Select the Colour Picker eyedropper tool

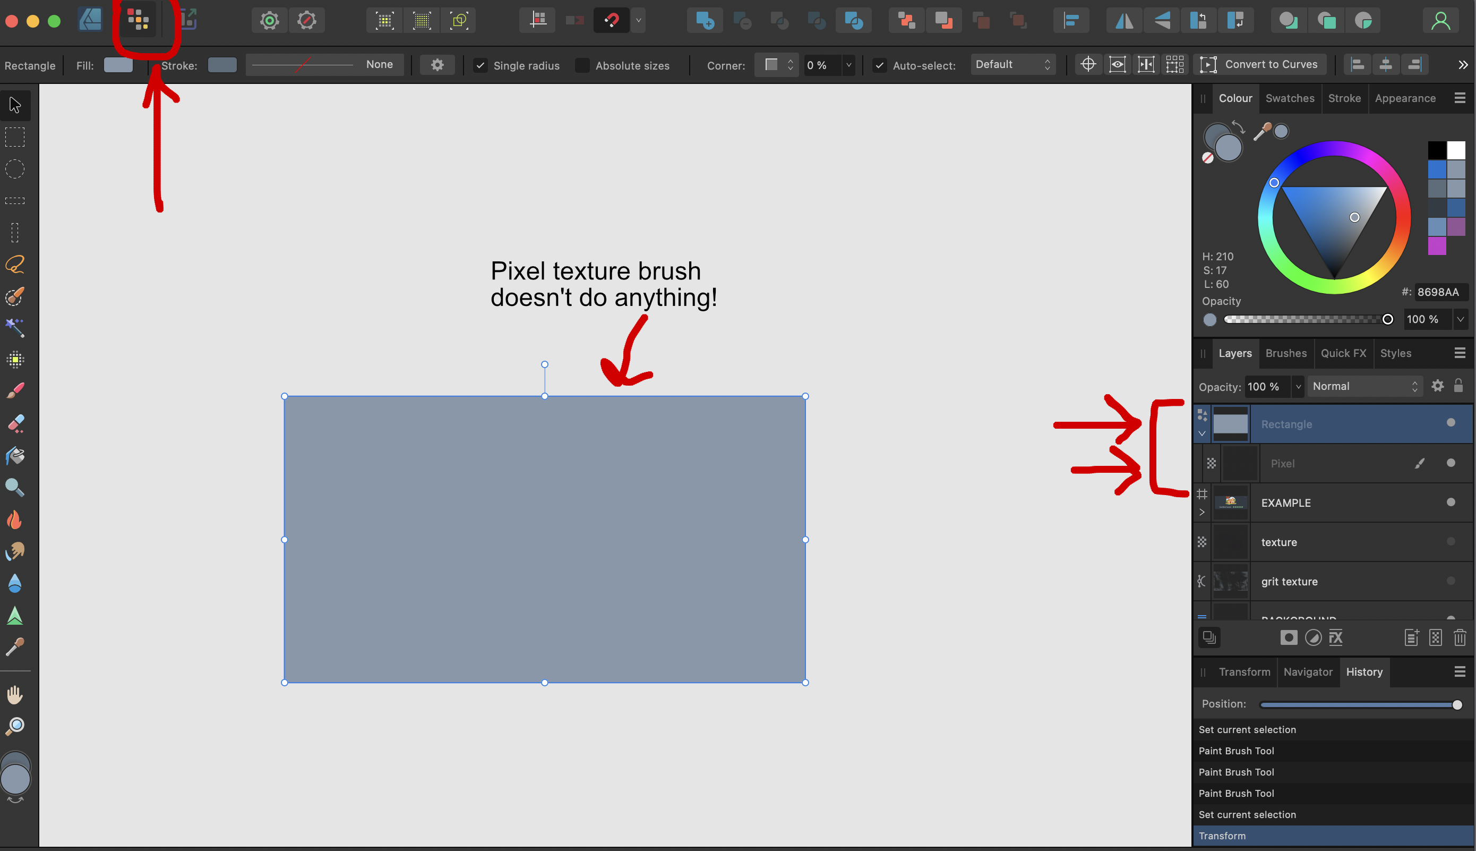click(15, 646)
